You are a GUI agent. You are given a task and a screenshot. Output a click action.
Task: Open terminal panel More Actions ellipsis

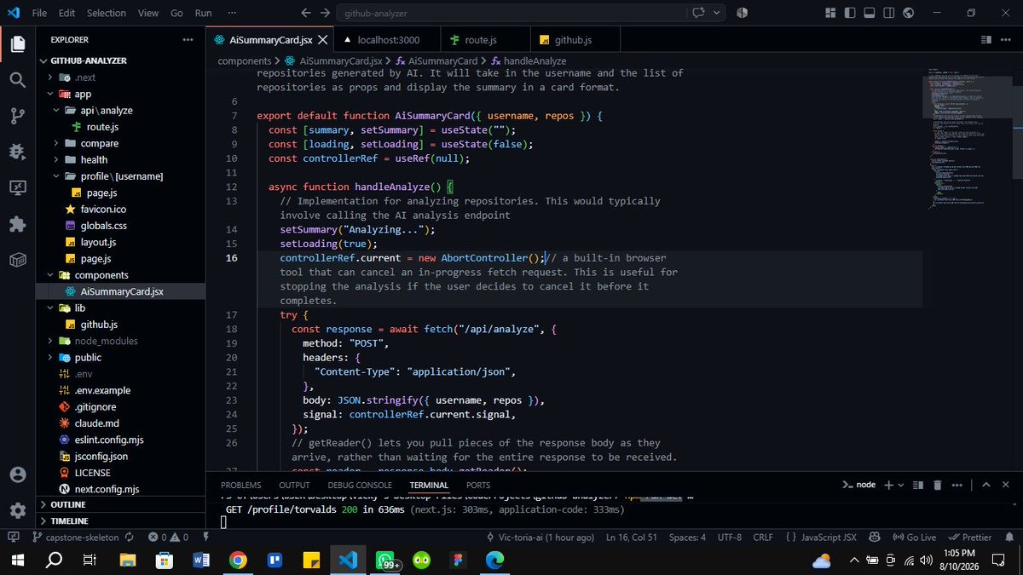coord(958,485)
